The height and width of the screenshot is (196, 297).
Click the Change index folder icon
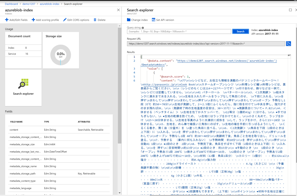(129, 20)
